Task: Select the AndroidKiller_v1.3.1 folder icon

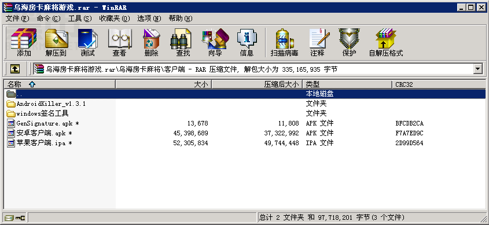Action: 11,104
